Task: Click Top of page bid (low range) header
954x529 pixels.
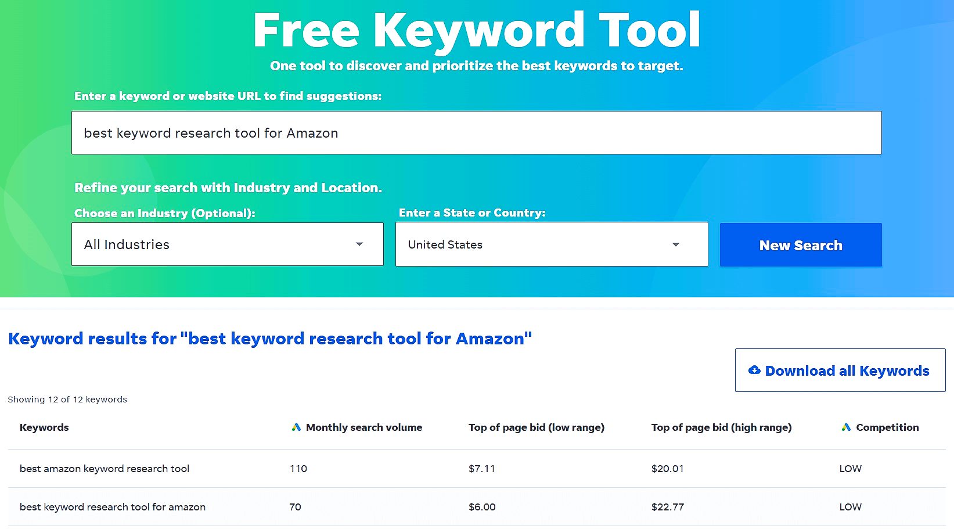Action: click(x=537, y=427)
